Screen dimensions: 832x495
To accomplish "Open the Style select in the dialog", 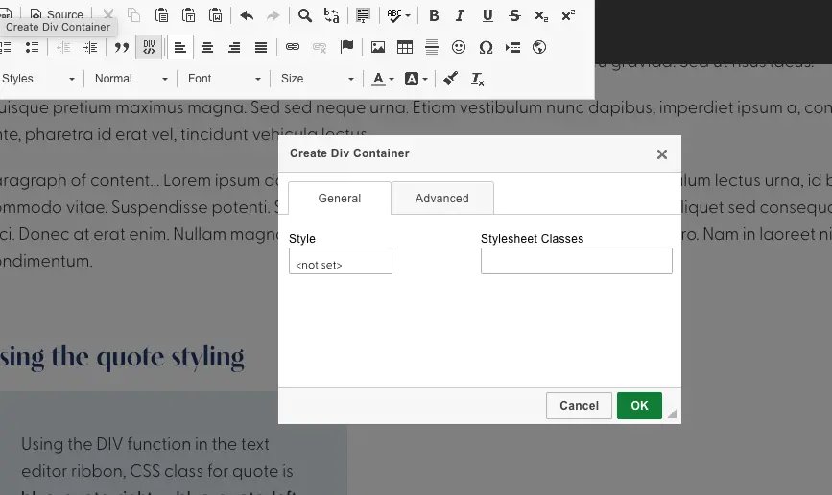I will [x=340, y=262].
